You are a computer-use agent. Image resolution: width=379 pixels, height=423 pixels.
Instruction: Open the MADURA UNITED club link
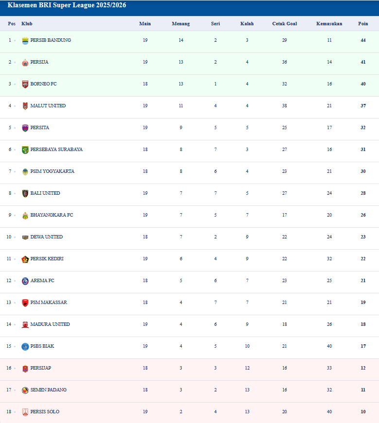pos(50,324)
